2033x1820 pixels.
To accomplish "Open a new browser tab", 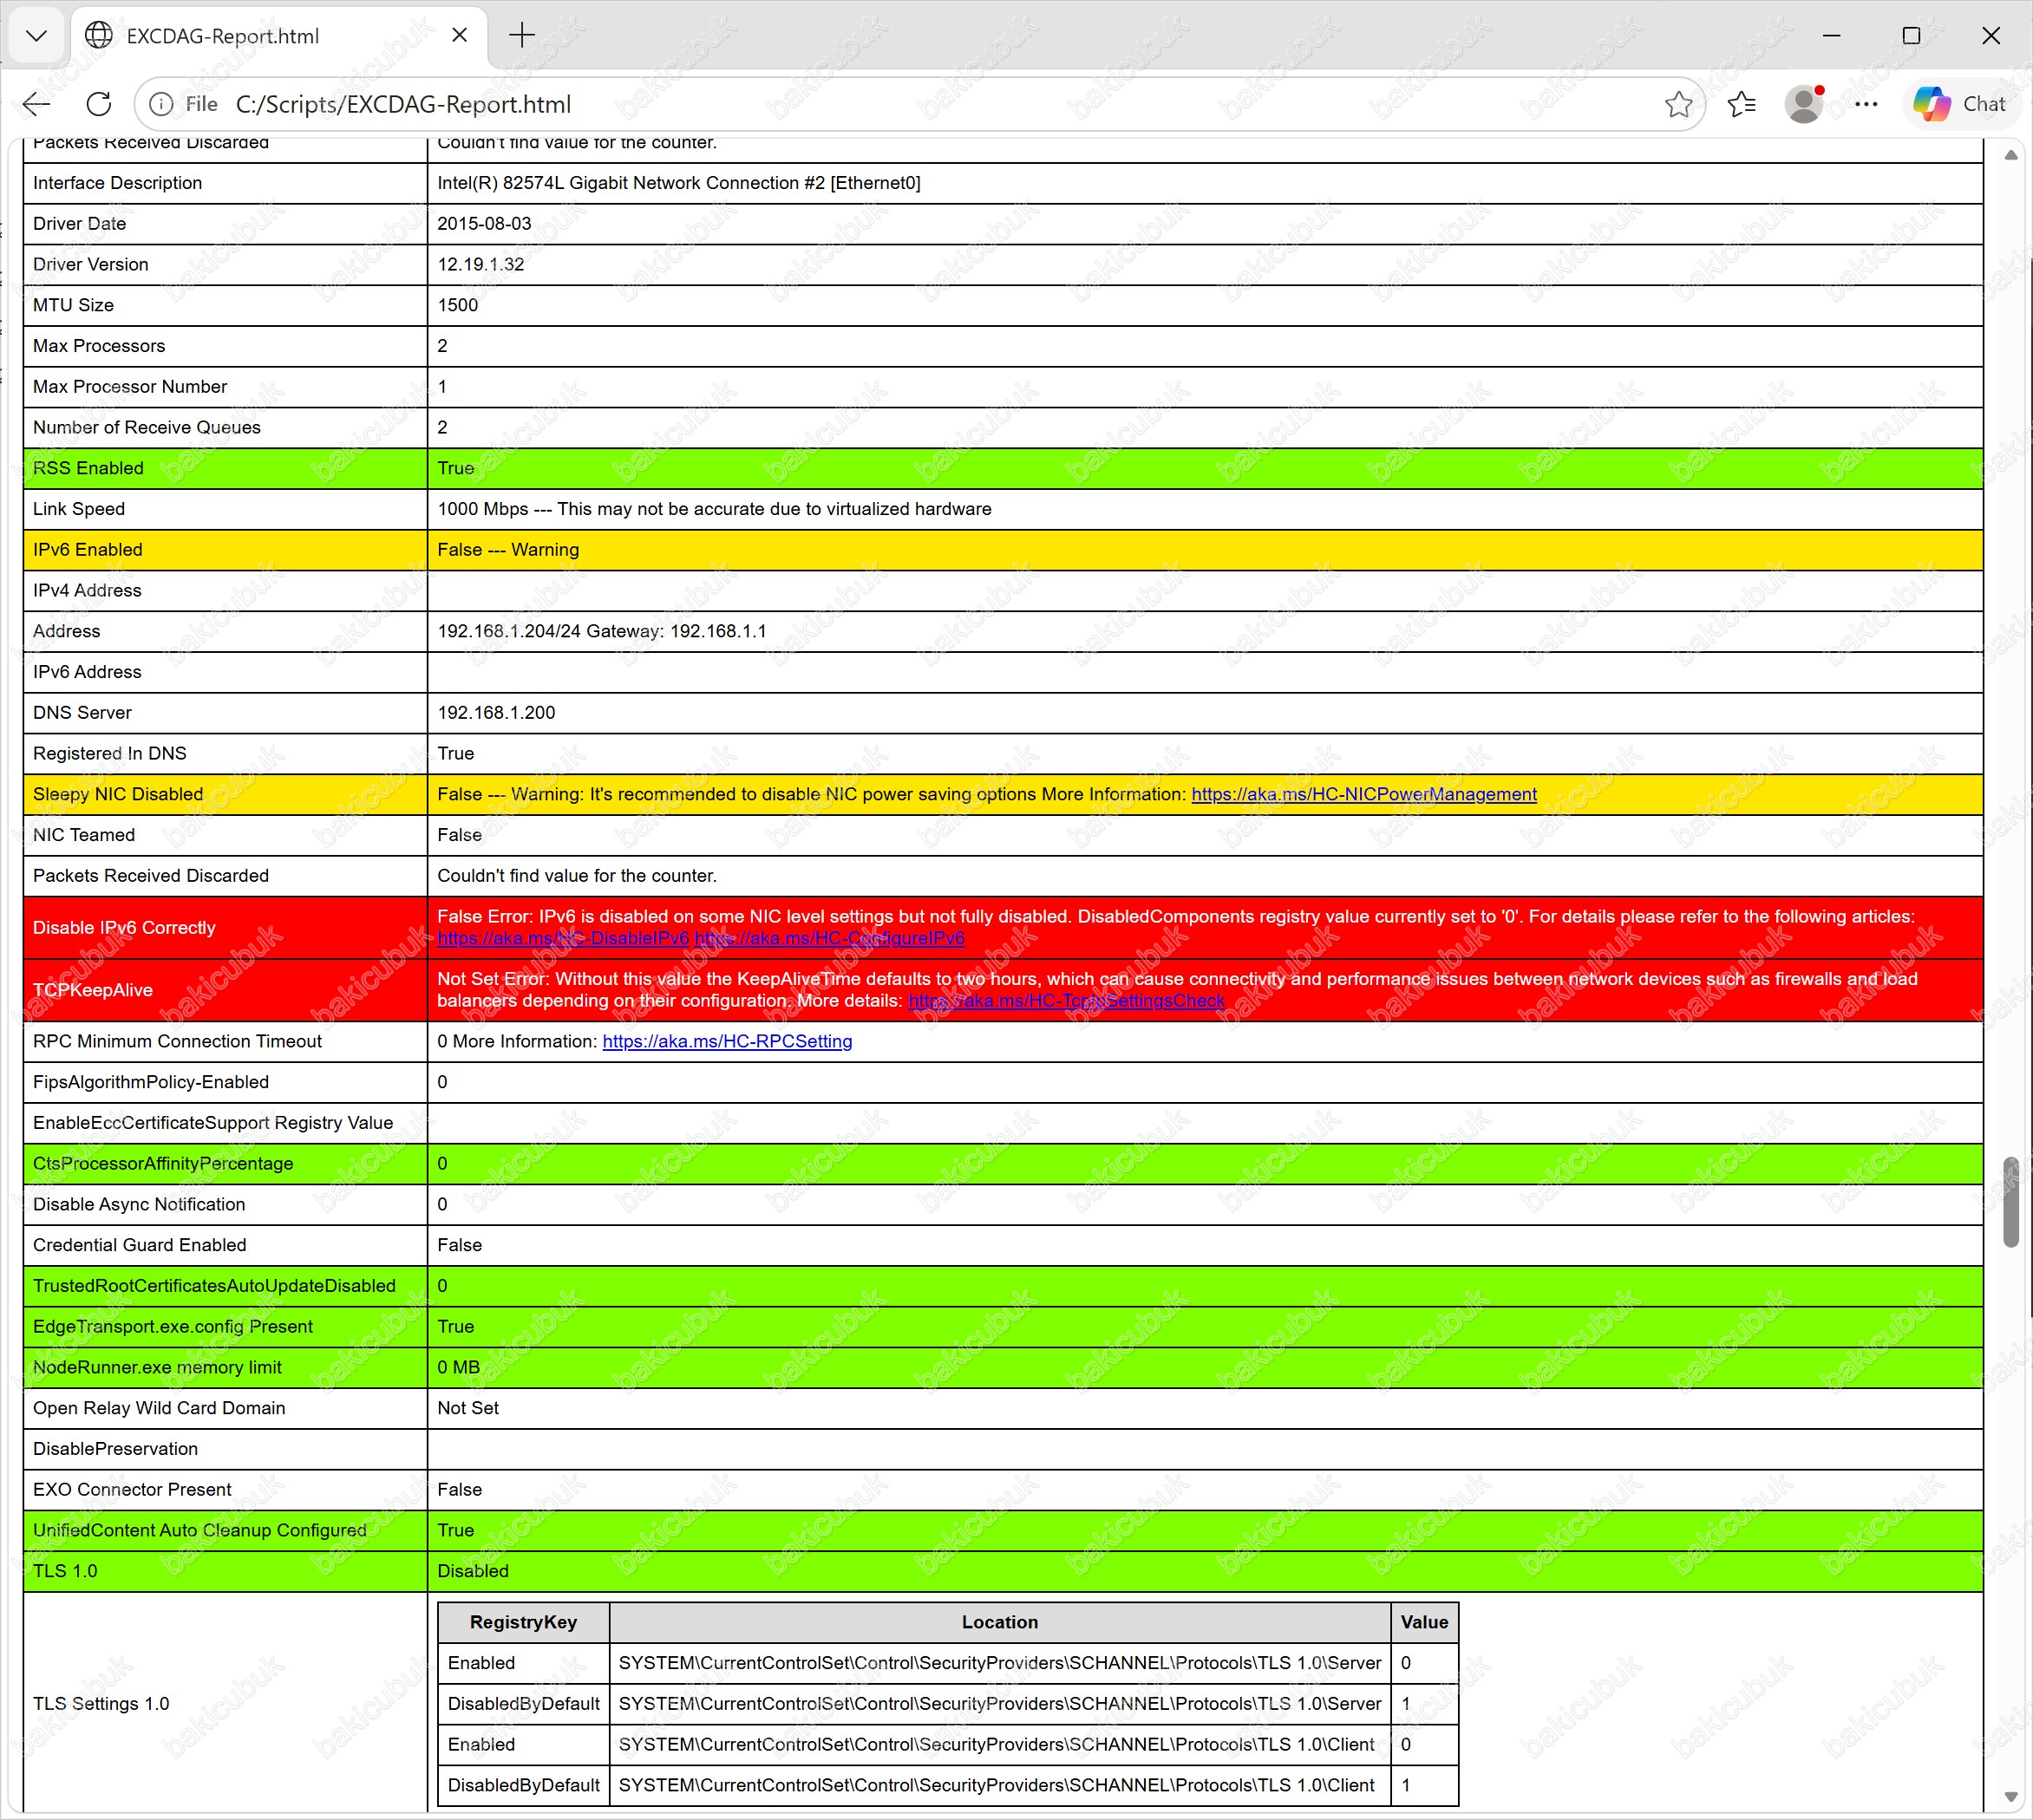I will [522, 36].
